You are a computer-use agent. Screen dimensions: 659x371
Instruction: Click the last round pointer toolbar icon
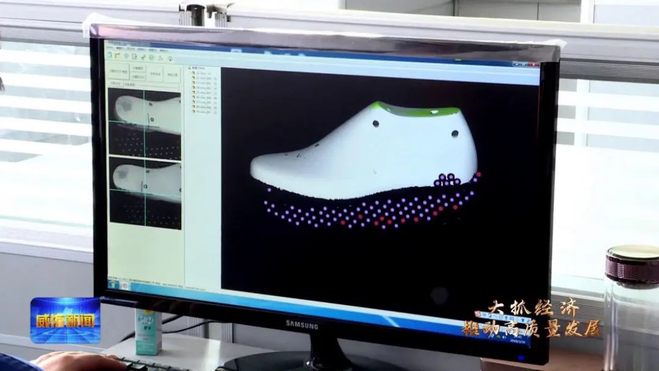(170, 59)
